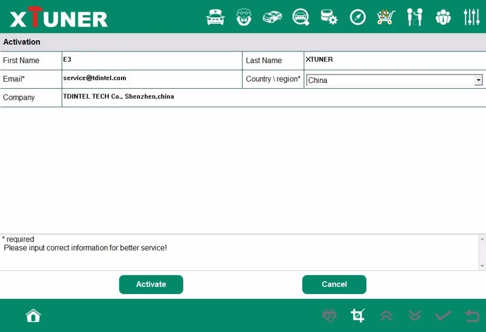
Task: Click the double down-arrow page icon
Action: [x=415, y=315]
